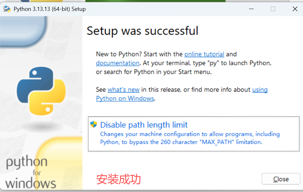
Task: Open the documentation link
Action: point(118,63)
